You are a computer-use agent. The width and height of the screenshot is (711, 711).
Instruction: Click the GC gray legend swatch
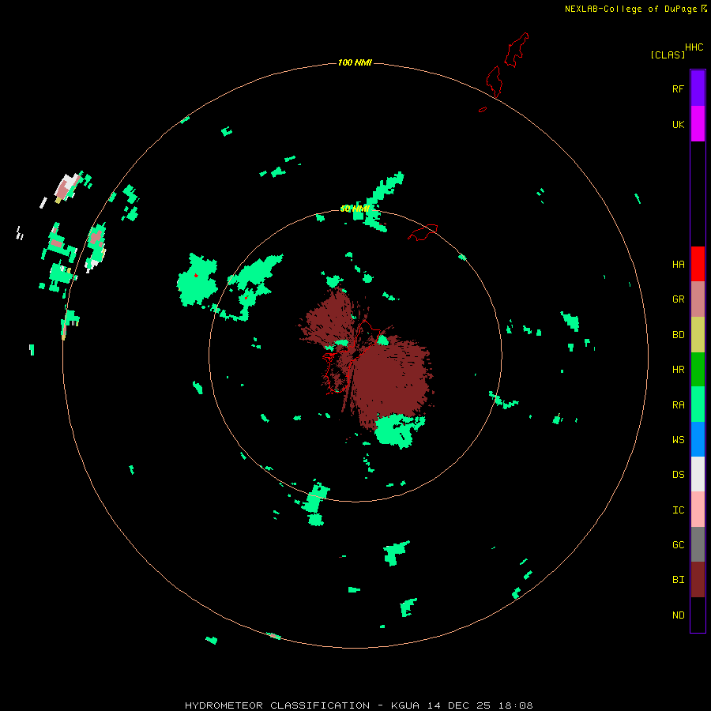click(698, 544)
